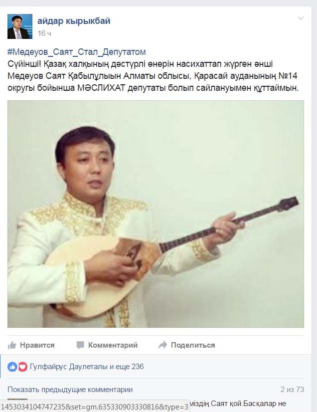Open hashtag #Медеуов_Саят_Стал_Депутатом
The width and height of the screenshot is (317, 412).
click(x=76, y=52)
